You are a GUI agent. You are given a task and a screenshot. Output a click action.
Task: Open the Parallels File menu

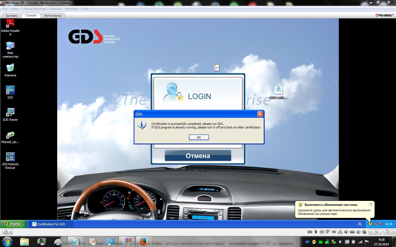coord(5,9)
